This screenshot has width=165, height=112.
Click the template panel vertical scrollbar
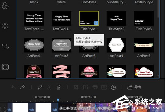click(158, 9)
